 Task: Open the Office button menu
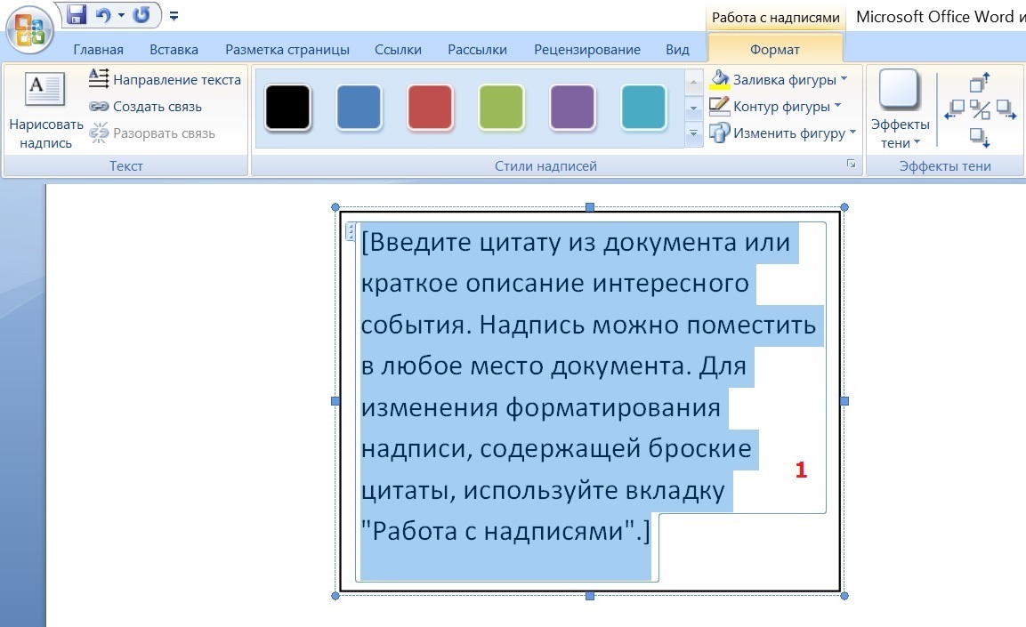(x=29, y=30)
